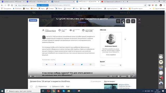Open video player settings gear
166x93 pixels.
click(129, 76)
